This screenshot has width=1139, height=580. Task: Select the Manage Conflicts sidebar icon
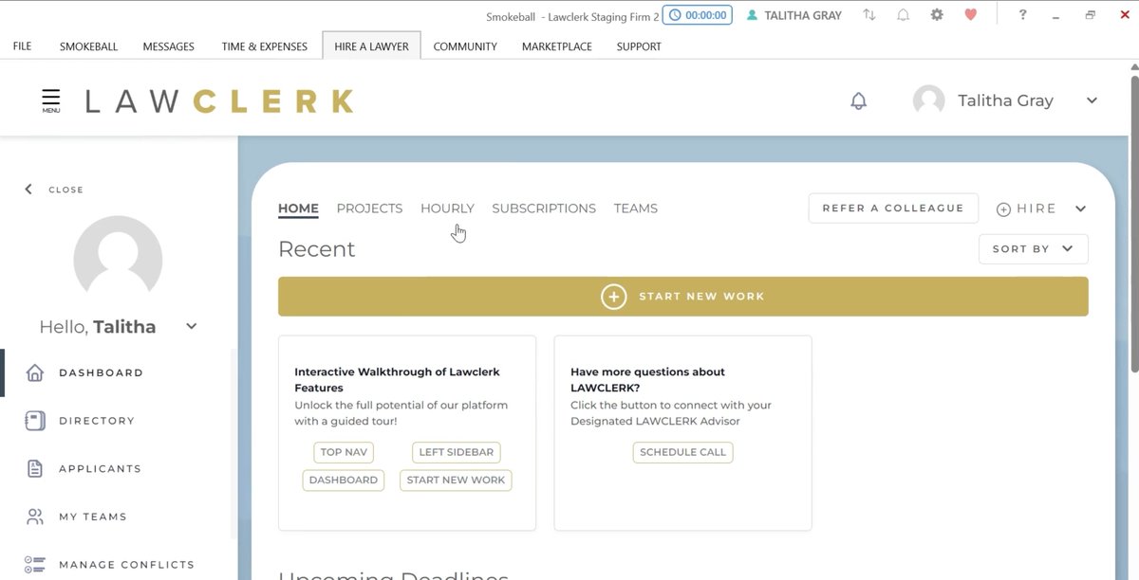pos(35,563)
